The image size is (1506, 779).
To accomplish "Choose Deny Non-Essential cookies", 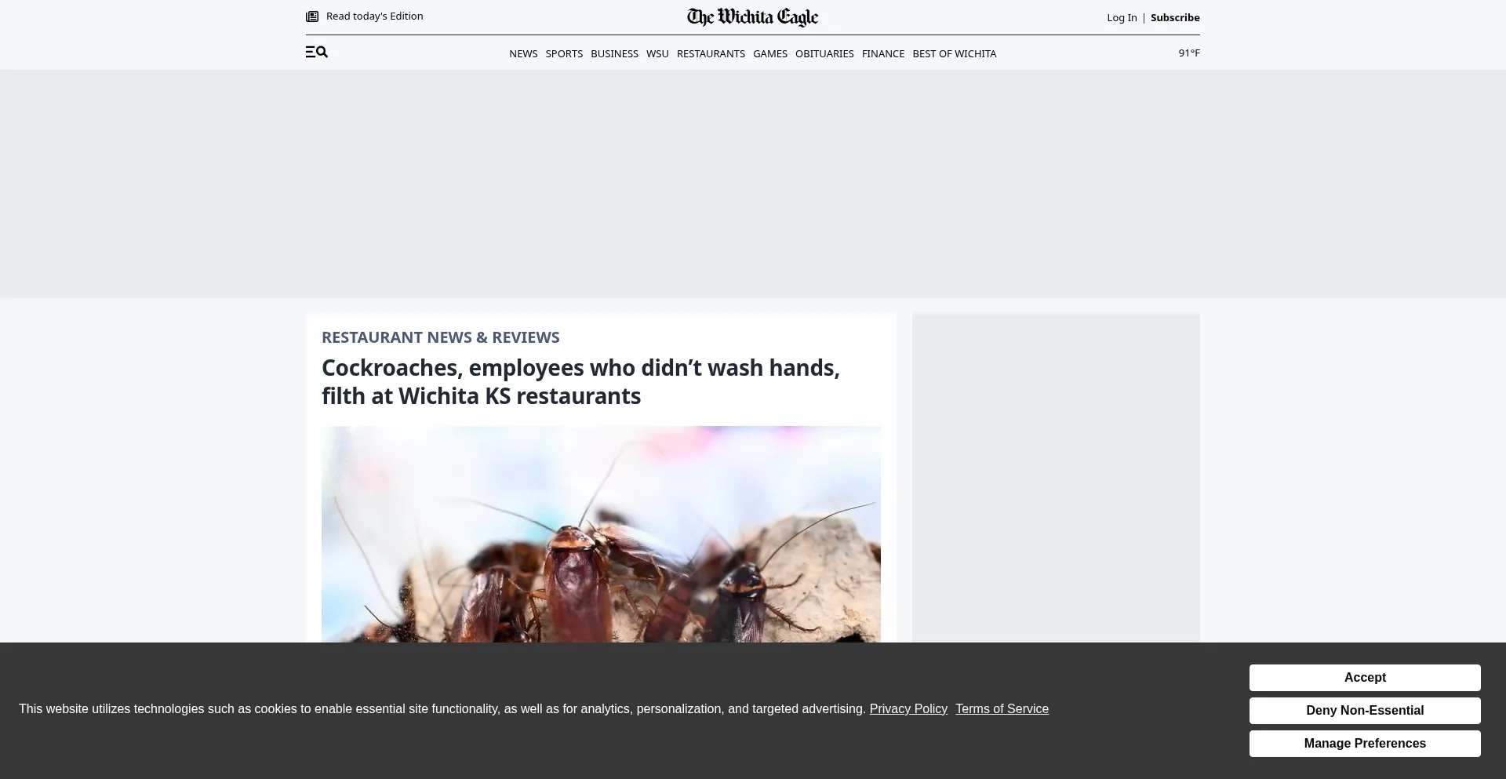I will 1365,711.
